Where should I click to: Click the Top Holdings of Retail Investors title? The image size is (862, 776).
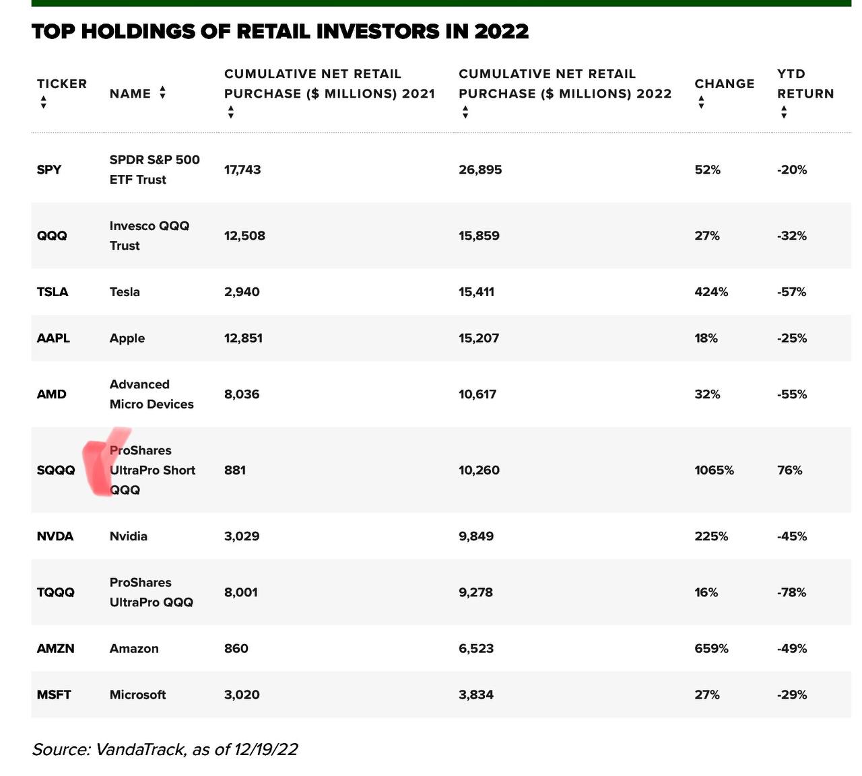click(x=280, y=32)
